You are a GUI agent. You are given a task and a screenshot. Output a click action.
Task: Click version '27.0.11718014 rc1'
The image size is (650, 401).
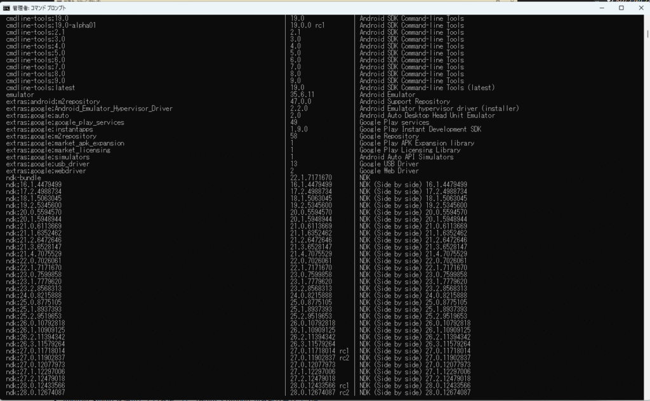pyautogui.click(x=320, y=352)
